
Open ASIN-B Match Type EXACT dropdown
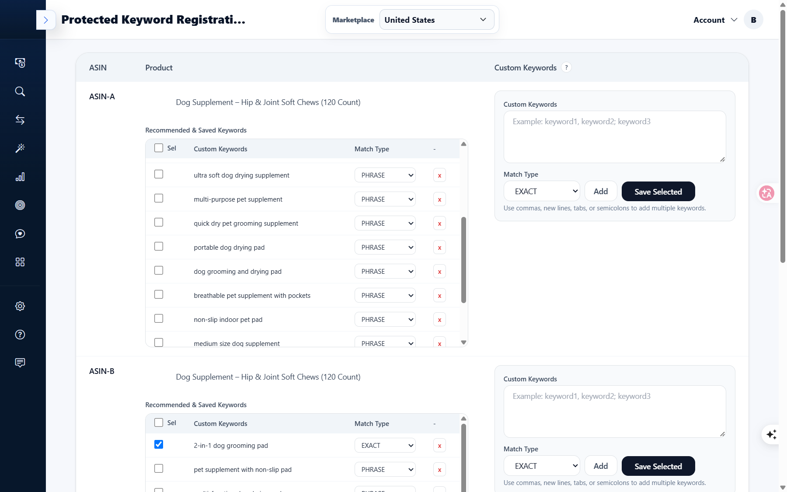[x=542, y=466]
